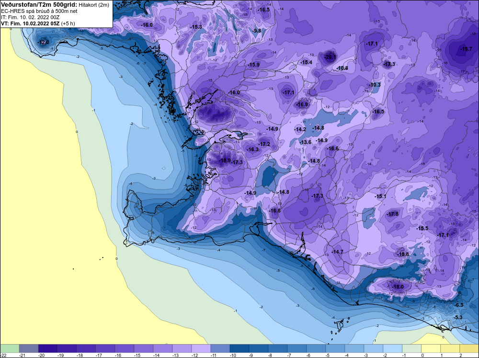Click the -10.3 temperature value
This screenshot has height=358, width=479.
375,85
